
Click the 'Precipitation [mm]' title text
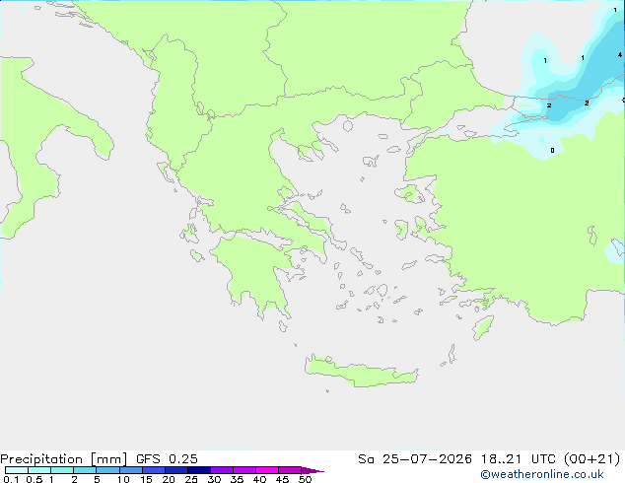tap(63, 459)
